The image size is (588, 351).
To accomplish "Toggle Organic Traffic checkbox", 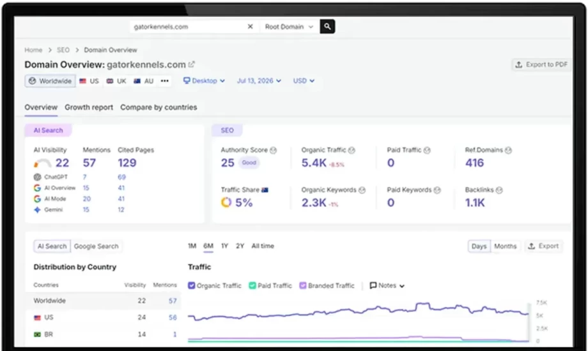I will (x=192, y=285).
